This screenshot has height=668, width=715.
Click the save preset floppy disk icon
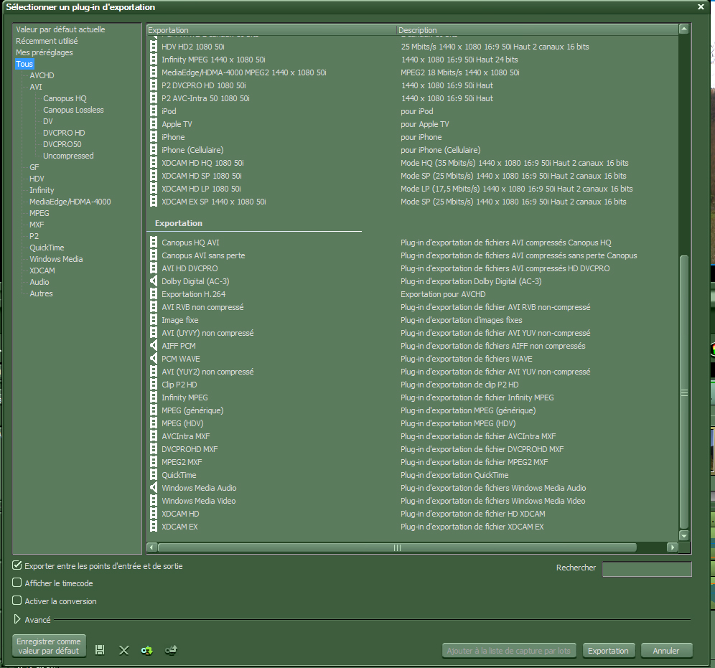click(x=100, y=650)
